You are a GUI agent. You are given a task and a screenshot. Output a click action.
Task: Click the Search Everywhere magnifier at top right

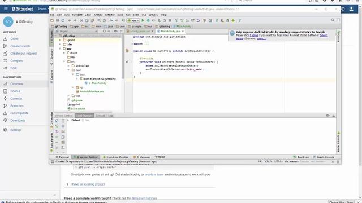pyautogui.click(x=333, y=20)
